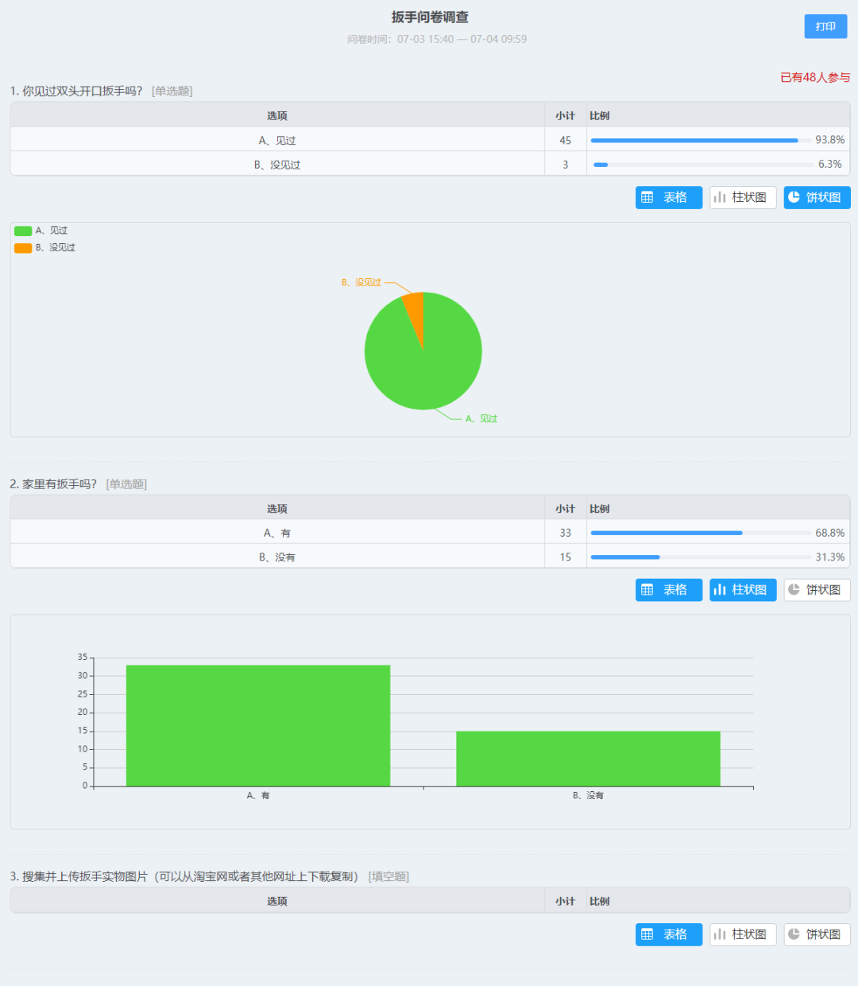
Task: Open bar chart view for question 2
Action: [742, 589]
